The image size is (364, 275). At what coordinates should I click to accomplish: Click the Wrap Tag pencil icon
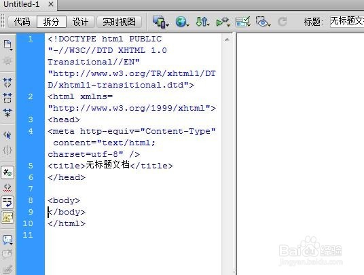coord(7,269)
